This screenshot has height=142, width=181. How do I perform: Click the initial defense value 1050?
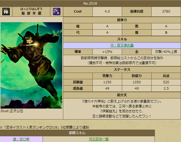137,82
